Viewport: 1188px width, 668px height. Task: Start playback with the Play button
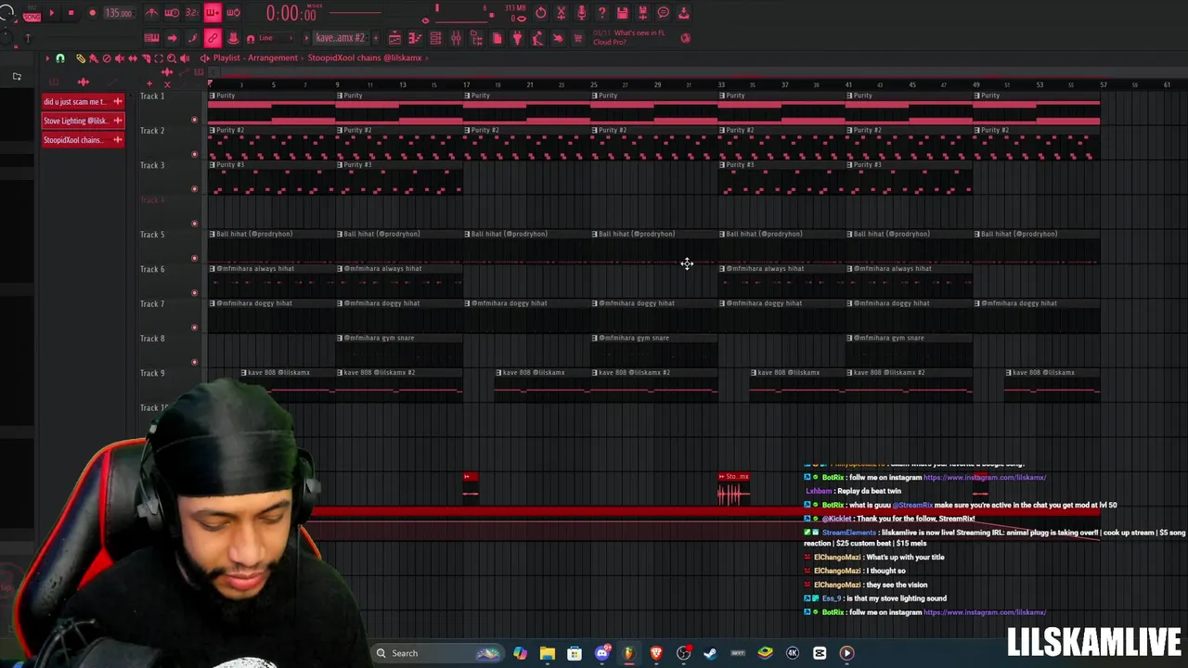[52, 13]
